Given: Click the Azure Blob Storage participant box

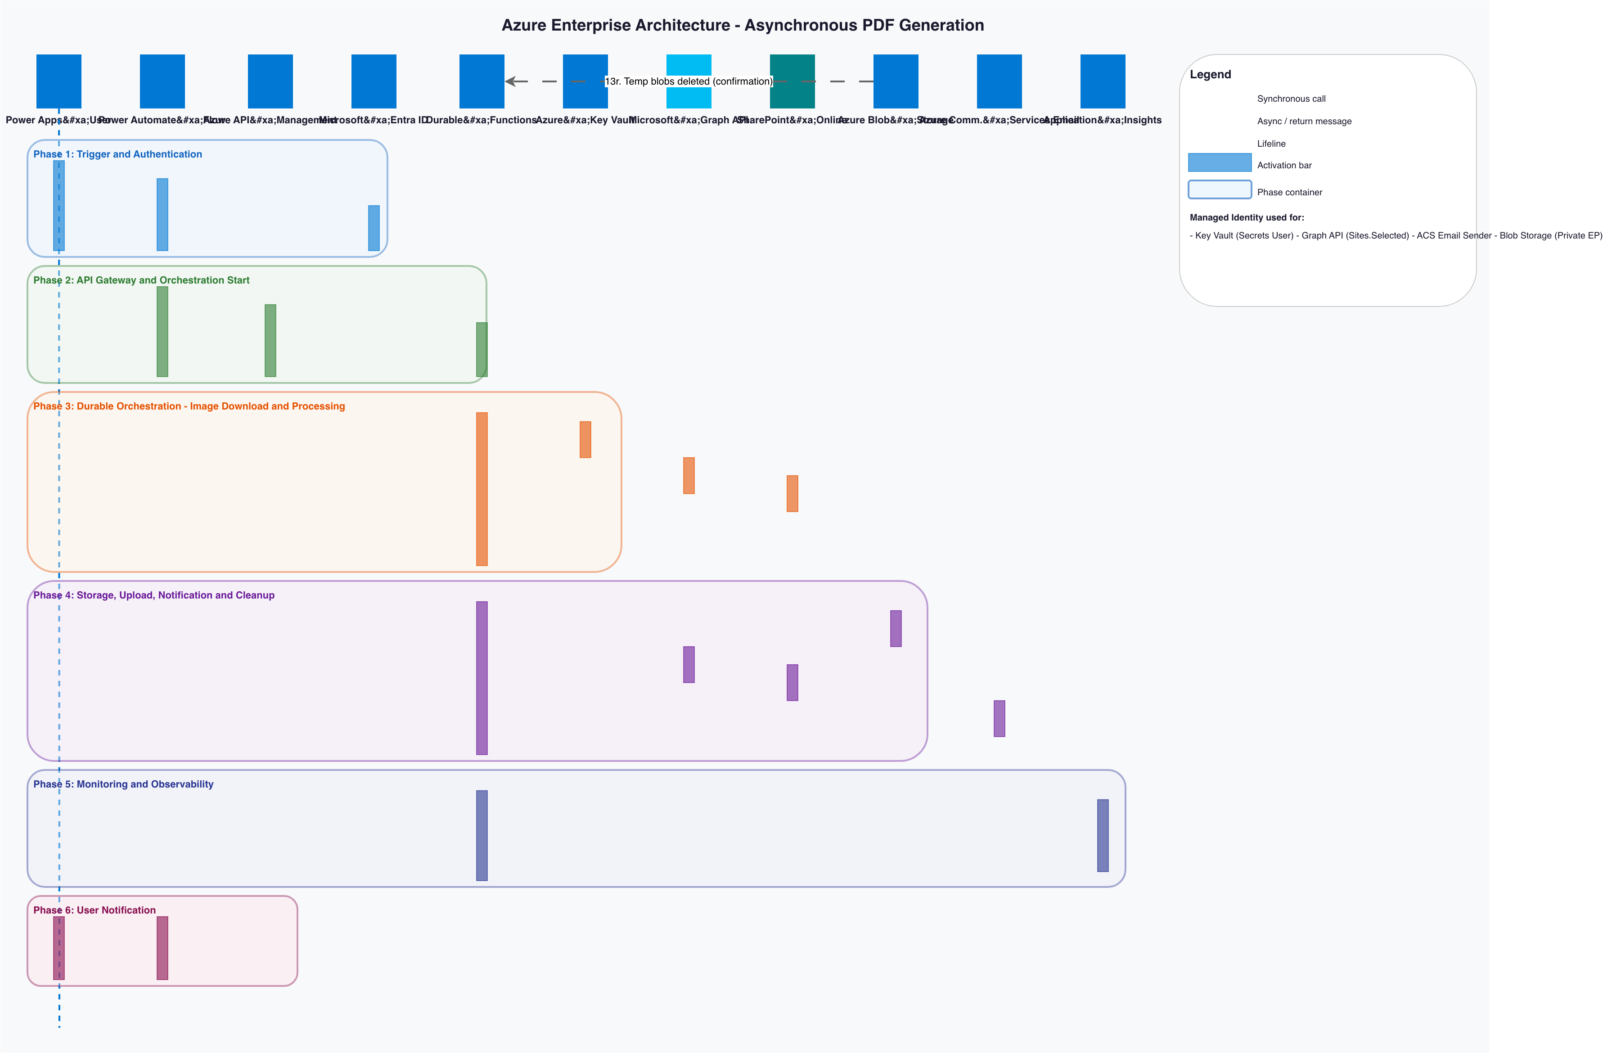Looking at the screenshot, I should tap(896, 81).
